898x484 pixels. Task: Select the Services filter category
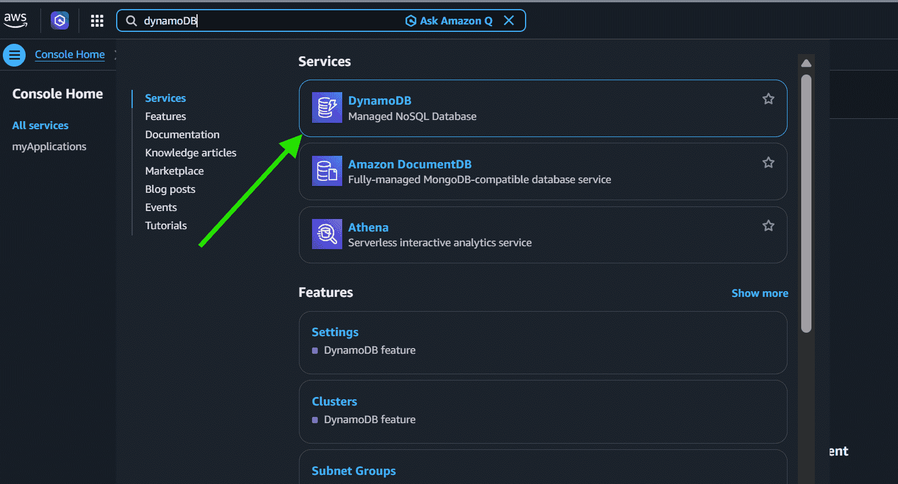click(165, 98)
